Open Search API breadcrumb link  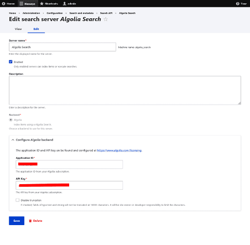pyautogui.click(x=106, y=13)
